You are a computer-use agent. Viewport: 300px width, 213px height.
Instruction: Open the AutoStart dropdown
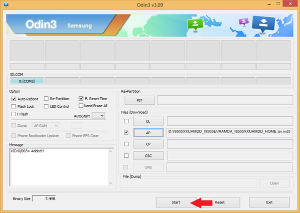click(x=98, y=116)
